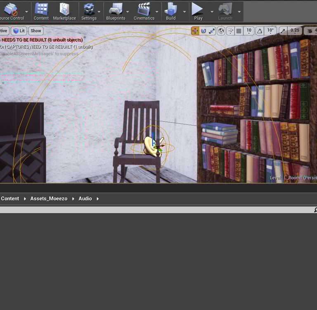The image size is (317, 310).
Task: Select the translate gizmo mode
Action: [x=195, y=31]
